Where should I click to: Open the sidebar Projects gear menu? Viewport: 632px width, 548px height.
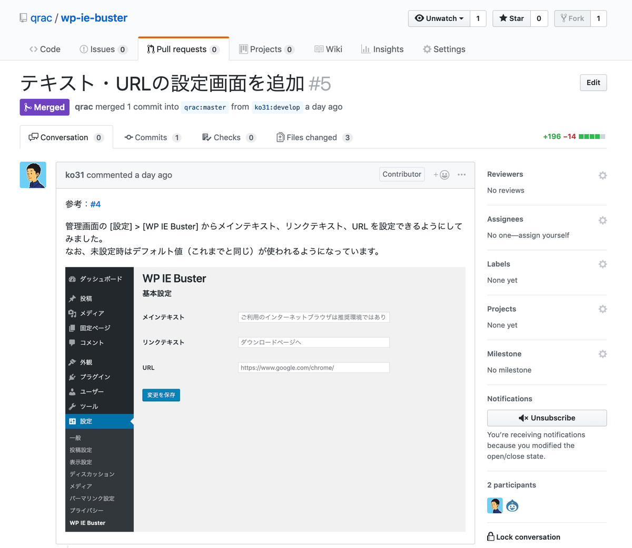(x=603, y=309)
